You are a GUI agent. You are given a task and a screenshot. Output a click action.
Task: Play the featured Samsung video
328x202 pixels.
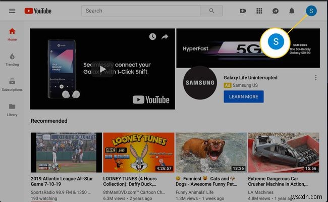pos(102,69)
